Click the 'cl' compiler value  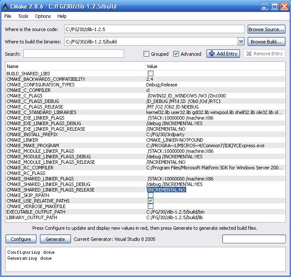pos(148,90)
